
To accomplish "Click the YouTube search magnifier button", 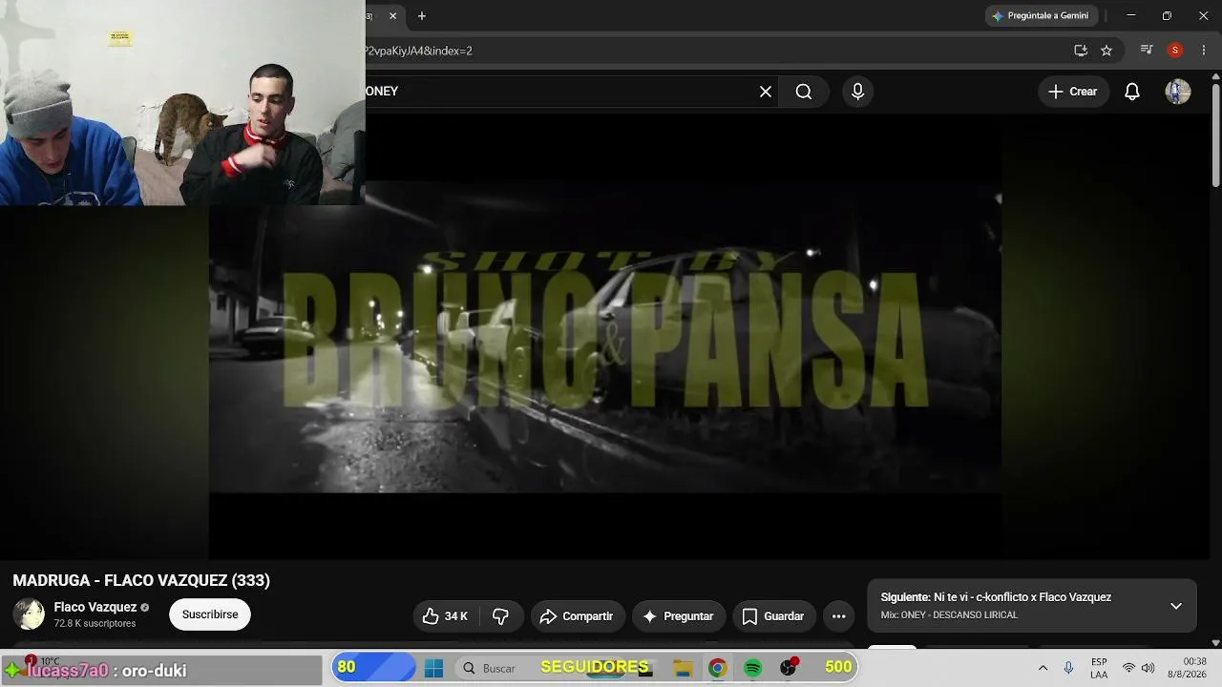I will click(x=804, y=92).
